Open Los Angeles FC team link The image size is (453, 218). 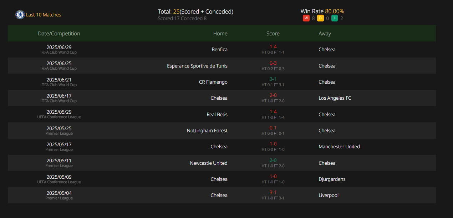(335, 98)
